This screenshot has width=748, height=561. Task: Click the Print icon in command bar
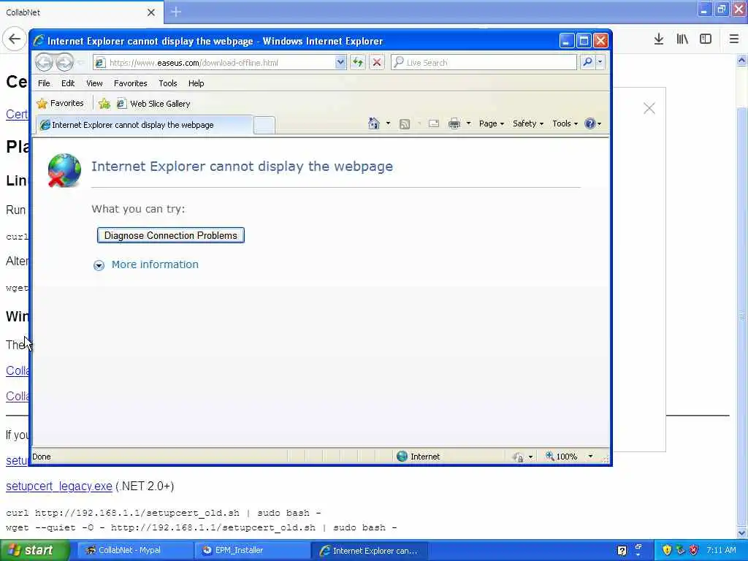click(454, 123)
